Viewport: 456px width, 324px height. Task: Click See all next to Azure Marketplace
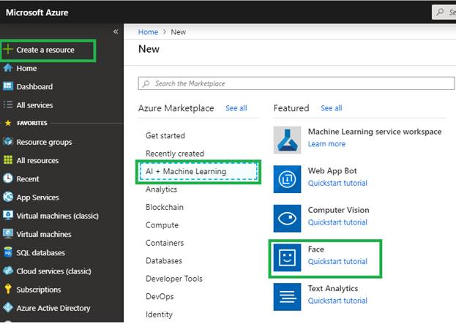(x=236, y=108)
